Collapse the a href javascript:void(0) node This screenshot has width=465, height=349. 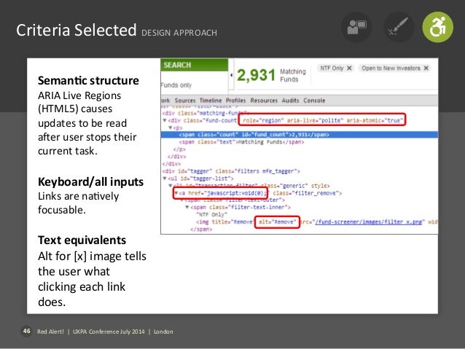[176, 193]
